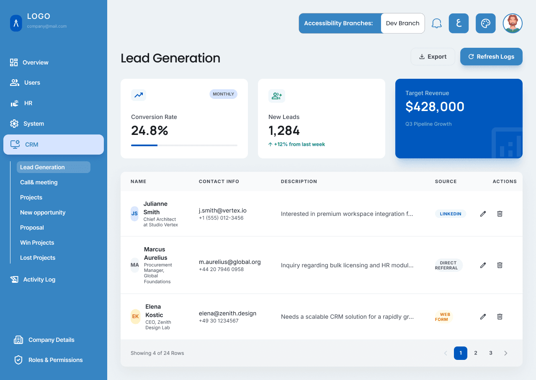Open notifications bell icon
536x380 pixels.
pyautogui.click(x=437, y=23)
